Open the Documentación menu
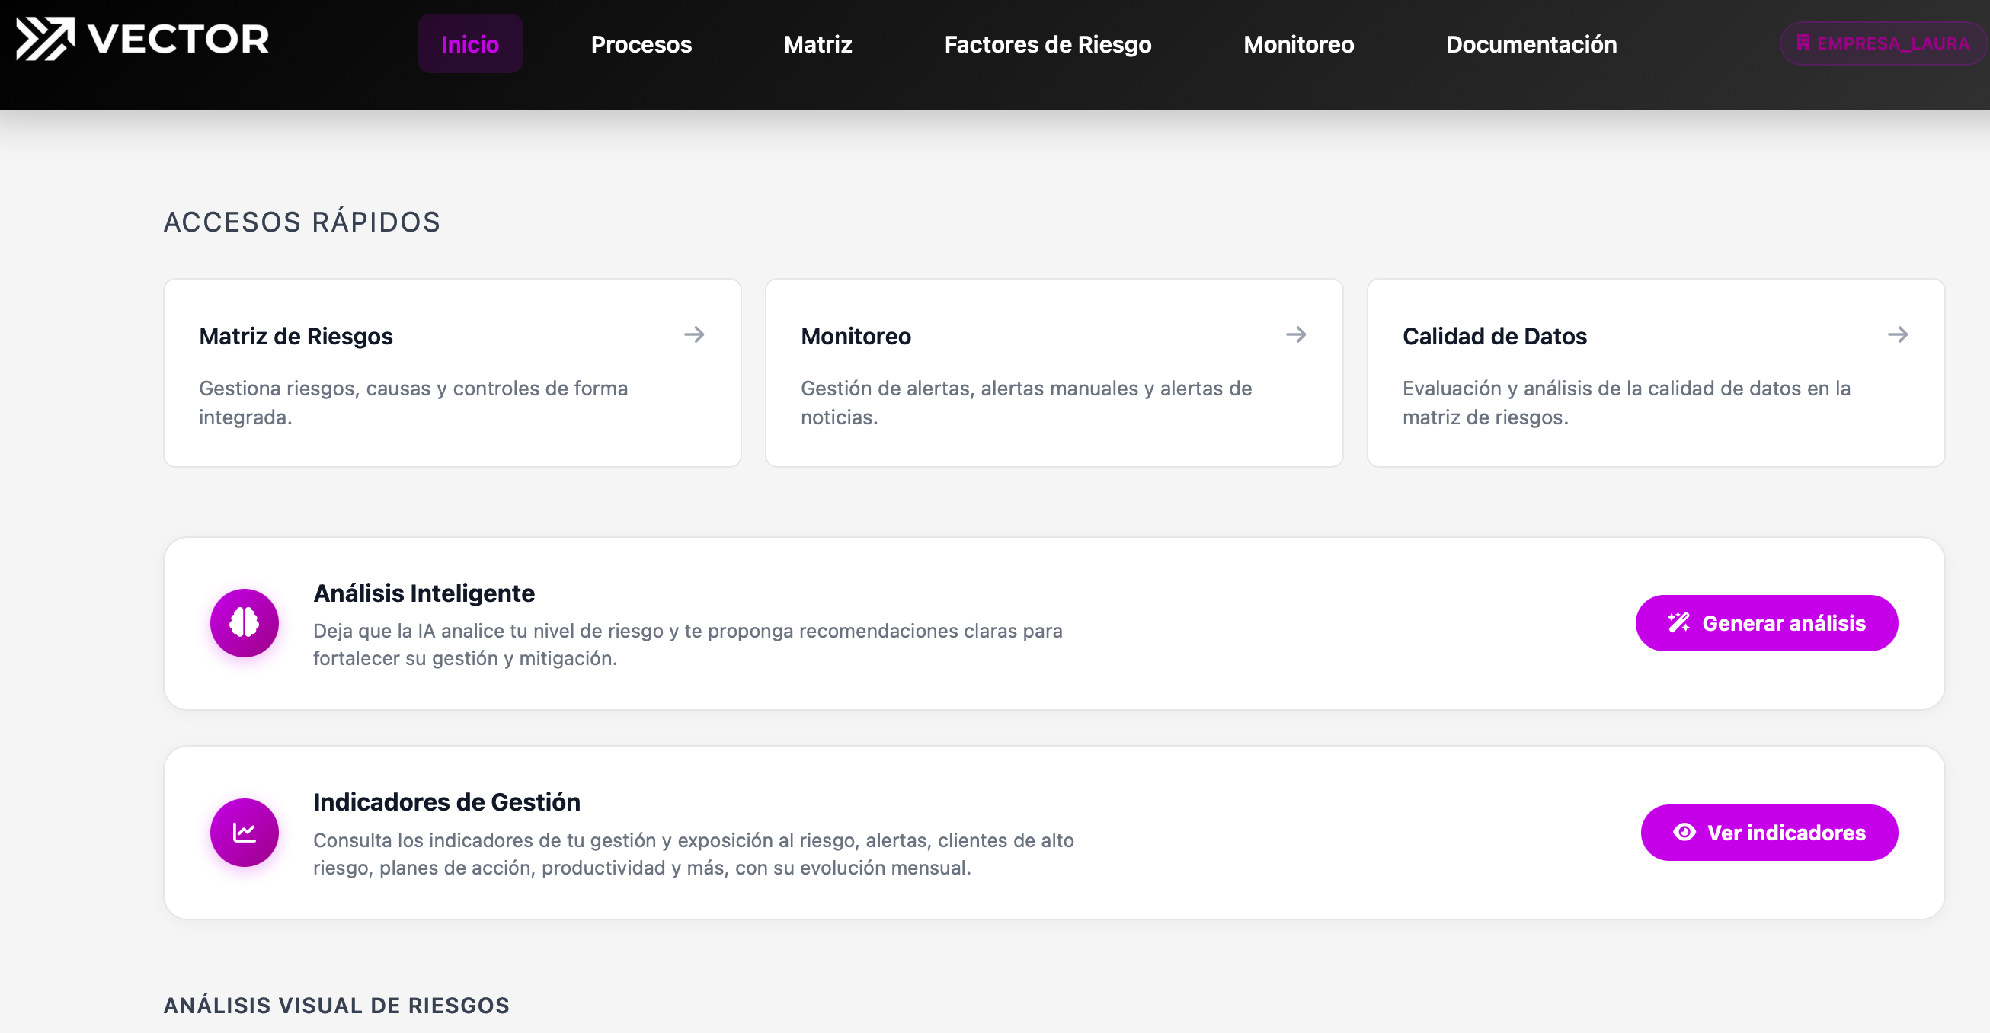 click(1531, 44)
